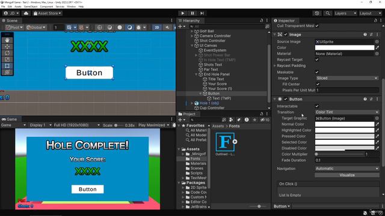Screen dimensions: 385x216
Task: Open the cloud services icon
Action: (x=26, y=13)
